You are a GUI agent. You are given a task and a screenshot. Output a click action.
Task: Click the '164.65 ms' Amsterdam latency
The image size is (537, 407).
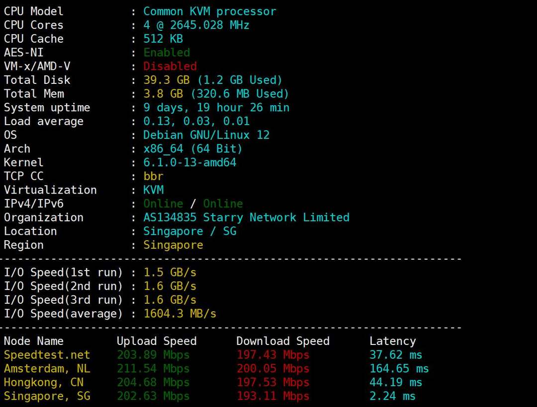(x=399, y=368)
